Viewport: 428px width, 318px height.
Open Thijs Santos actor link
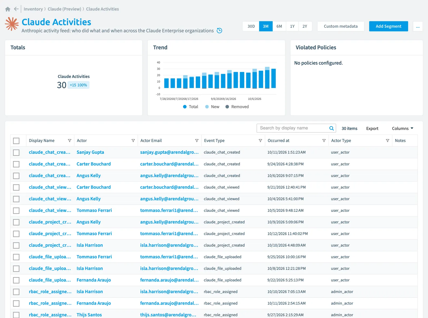[x=89, y=315]
